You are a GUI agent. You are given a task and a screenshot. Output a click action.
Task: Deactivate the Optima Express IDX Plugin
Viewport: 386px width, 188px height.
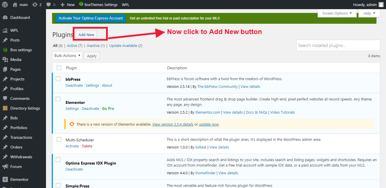(74, 169)
